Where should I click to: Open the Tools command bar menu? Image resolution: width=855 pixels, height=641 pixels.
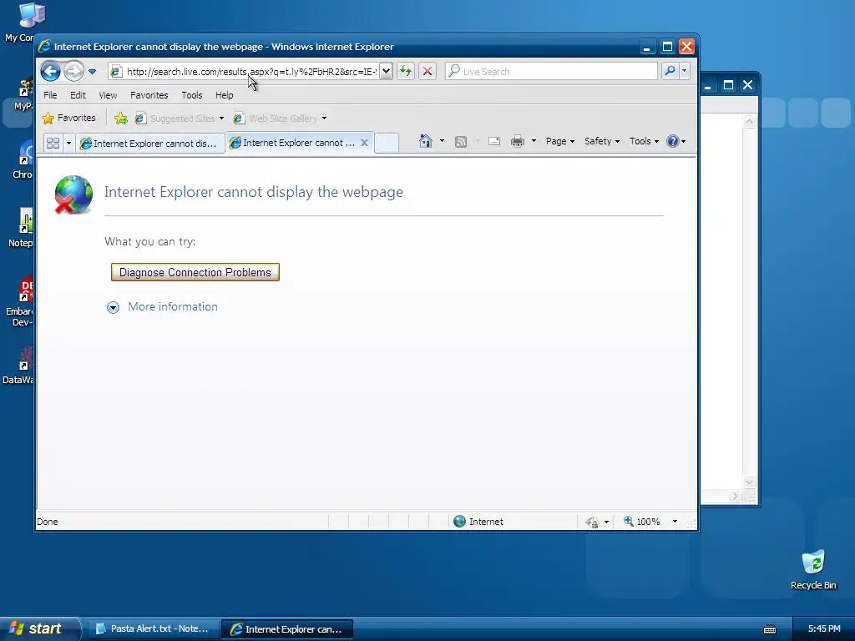coord(644,141)
